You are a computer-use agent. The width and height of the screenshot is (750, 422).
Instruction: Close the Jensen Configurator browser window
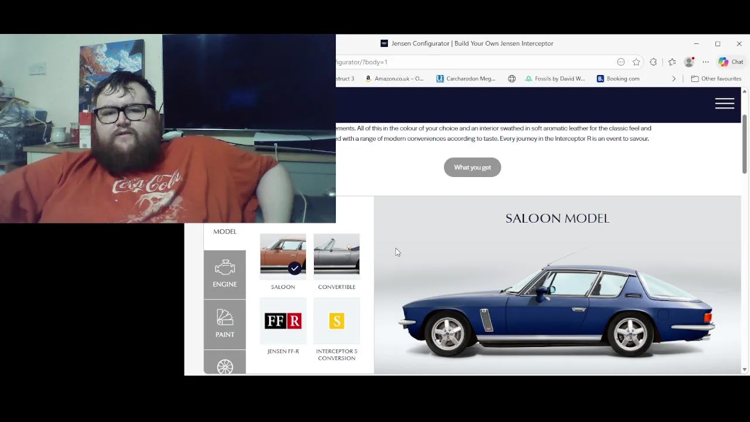click(x=739, y=43)
